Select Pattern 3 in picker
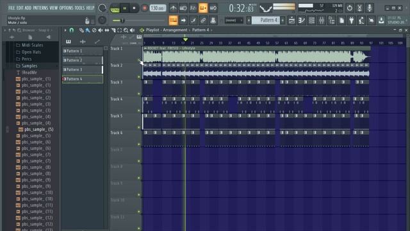Viewport: 410px width, 231px height. click(83, 70)
